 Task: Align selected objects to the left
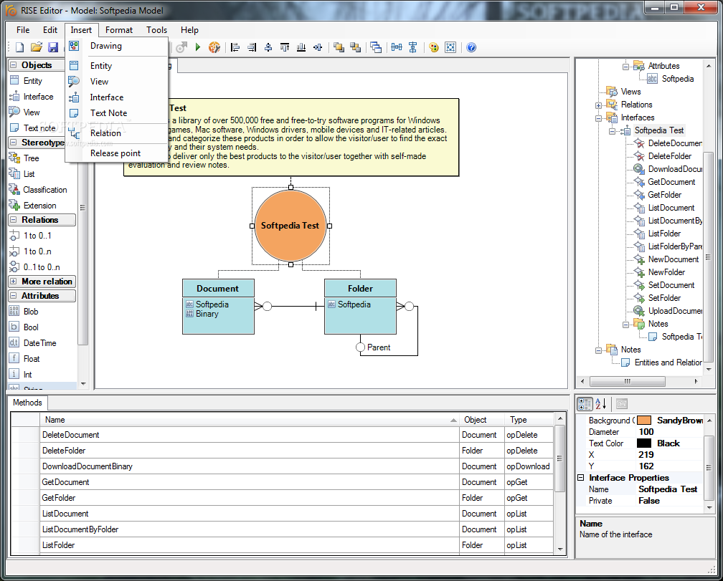point(235,47)
